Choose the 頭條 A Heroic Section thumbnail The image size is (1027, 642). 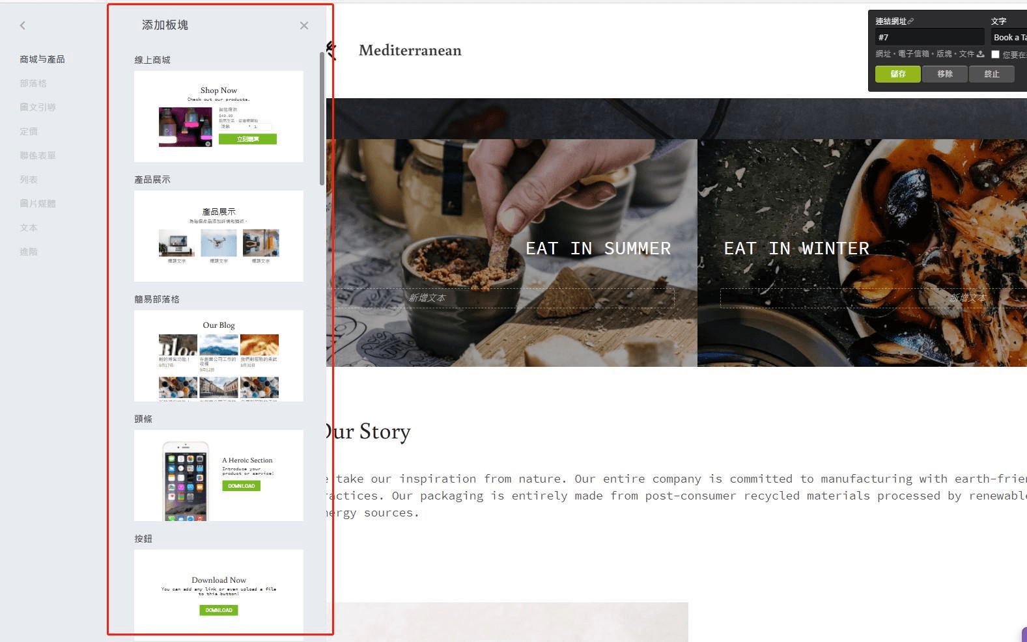(219, 475)
